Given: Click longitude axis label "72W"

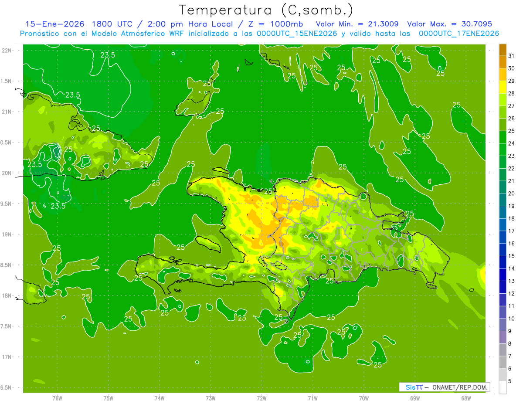Looking at the screenshot, I should pos(261,398).
